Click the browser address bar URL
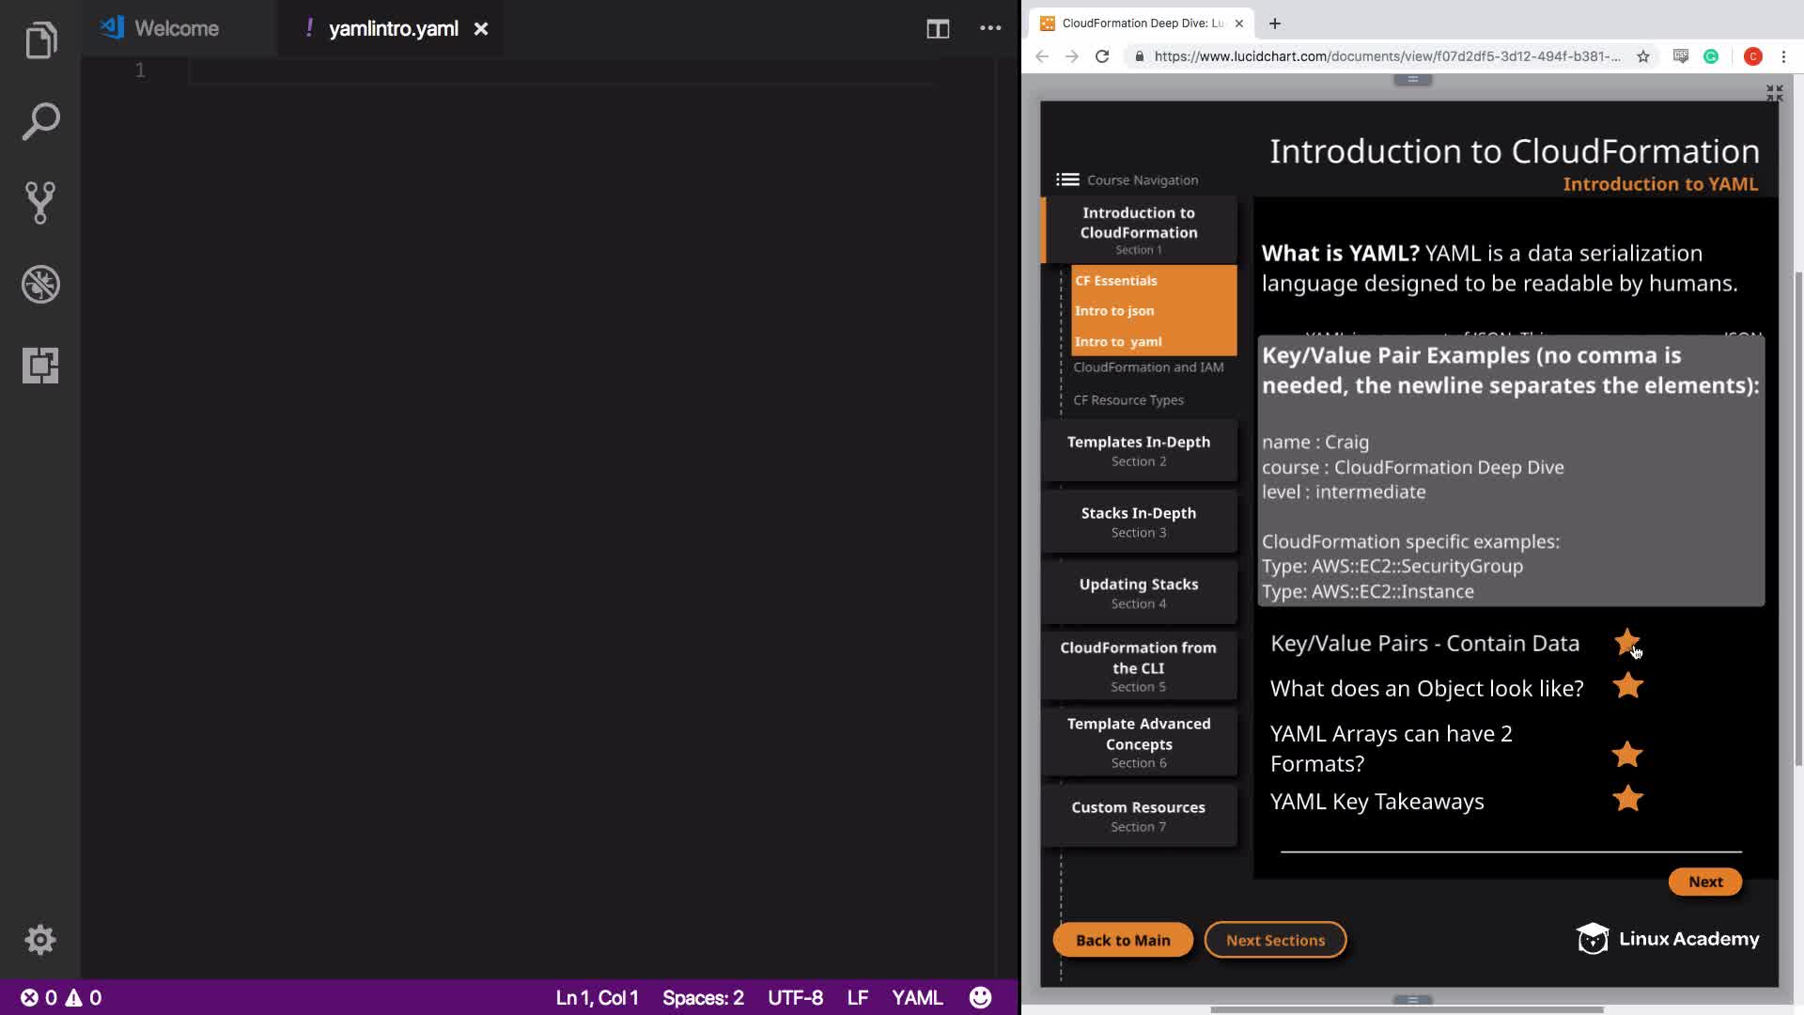Image resolution: width=1804 pixels, height=1015 pixels. [1386, 56]
